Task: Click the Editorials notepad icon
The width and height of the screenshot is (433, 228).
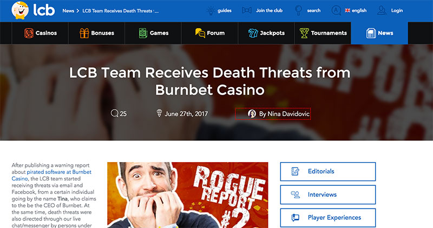Action: tap(295, 171)
